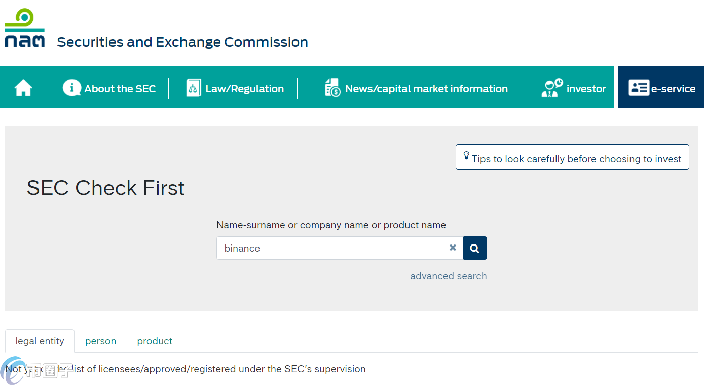The width and height of the screenshot is (704, 385).
Task: Select the legal entity tab
Action: pyautogui.click(x=40, y=341)
